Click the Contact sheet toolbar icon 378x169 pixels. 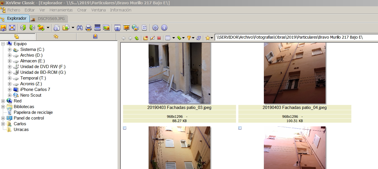click(144, 28)
